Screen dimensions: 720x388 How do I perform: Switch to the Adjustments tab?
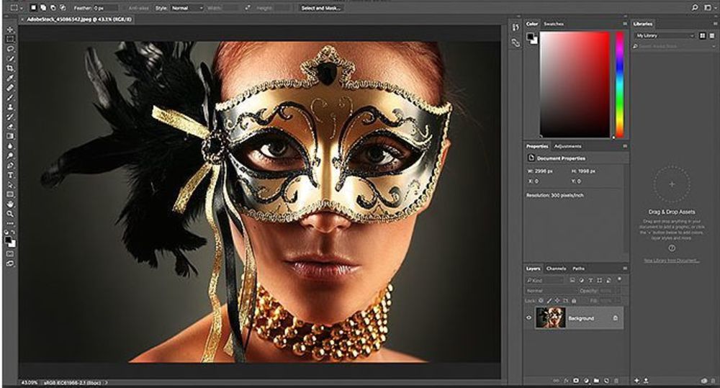point(567,146)
